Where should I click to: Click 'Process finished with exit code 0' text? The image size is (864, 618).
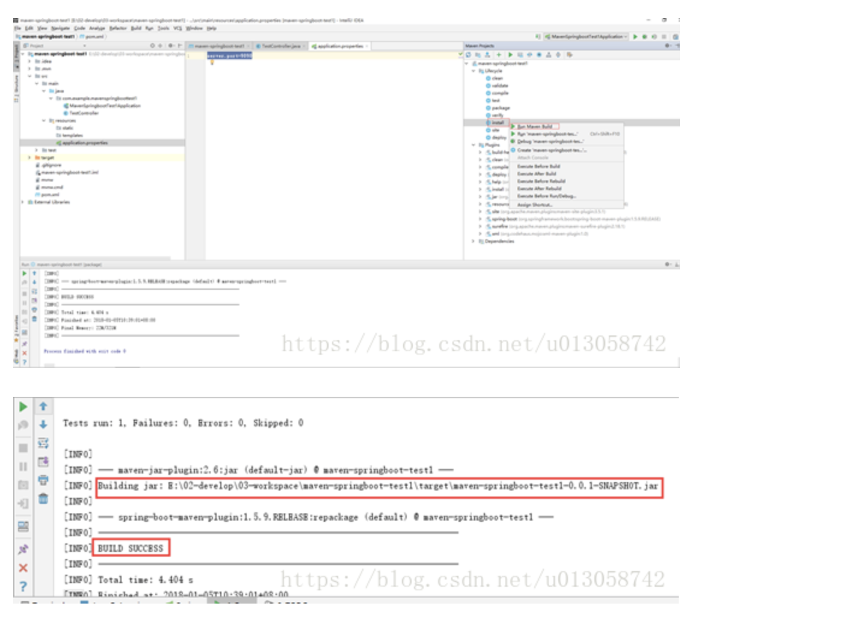tap(85, 350)
